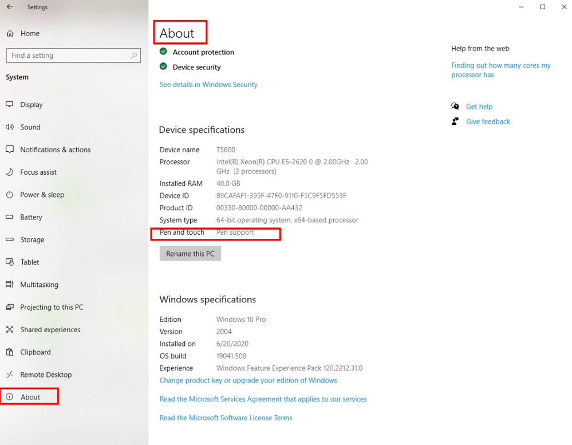Click the Sound speaker icon
Image resolution: width=572 pixels, height=445 pixels.
[10, 127]
